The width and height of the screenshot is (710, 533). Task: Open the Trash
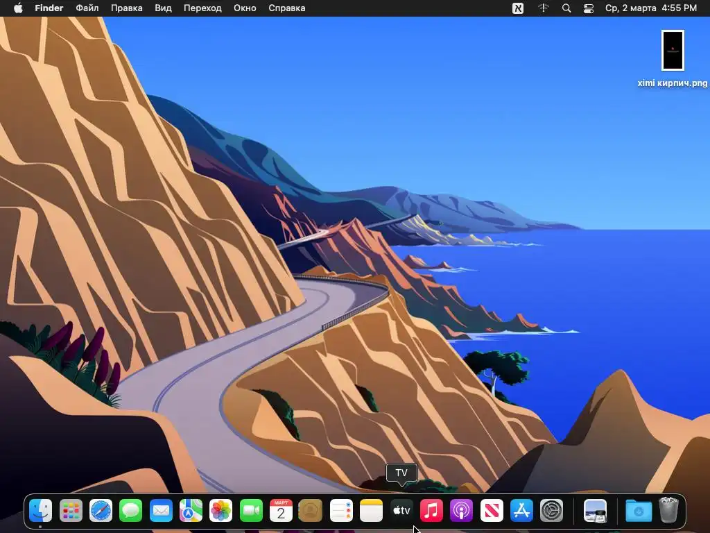pos(668,510)
